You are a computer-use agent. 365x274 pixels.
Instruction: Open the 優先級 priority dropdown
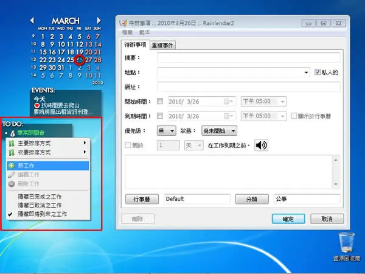tap(167, 131)
